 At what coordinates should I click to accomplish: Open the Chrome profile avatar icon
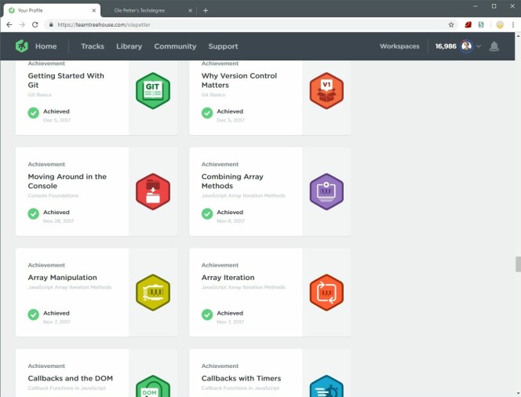point(500,24)
